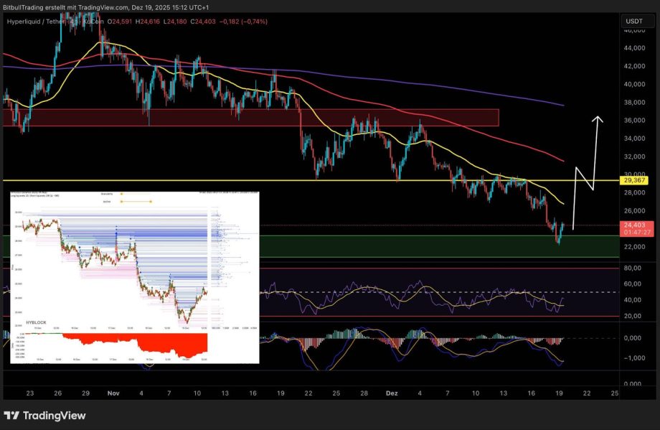Click the BitbullTrading attribution text

[x=79, y=6]
